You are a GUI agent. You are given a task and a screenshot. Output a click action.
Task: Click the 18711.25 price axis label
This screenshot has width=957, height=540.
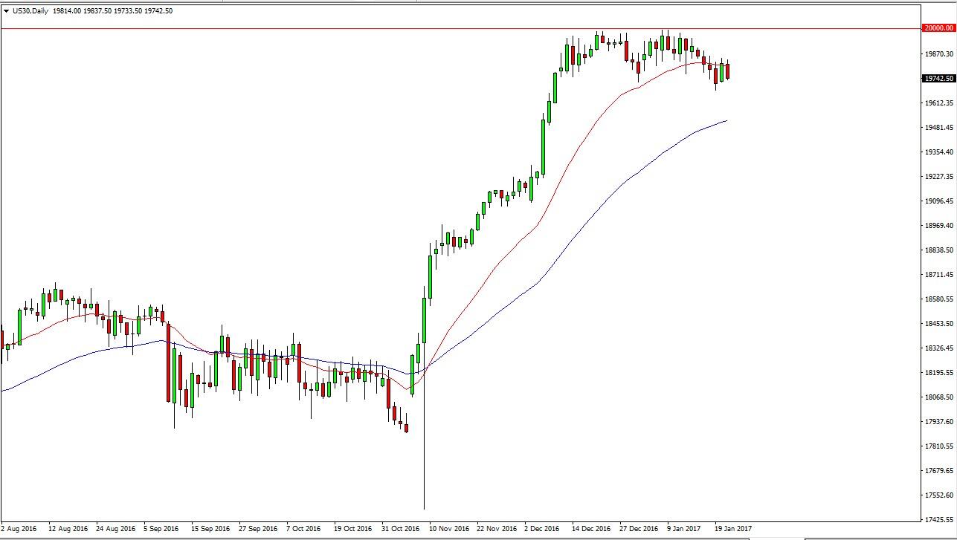[939, 275]
